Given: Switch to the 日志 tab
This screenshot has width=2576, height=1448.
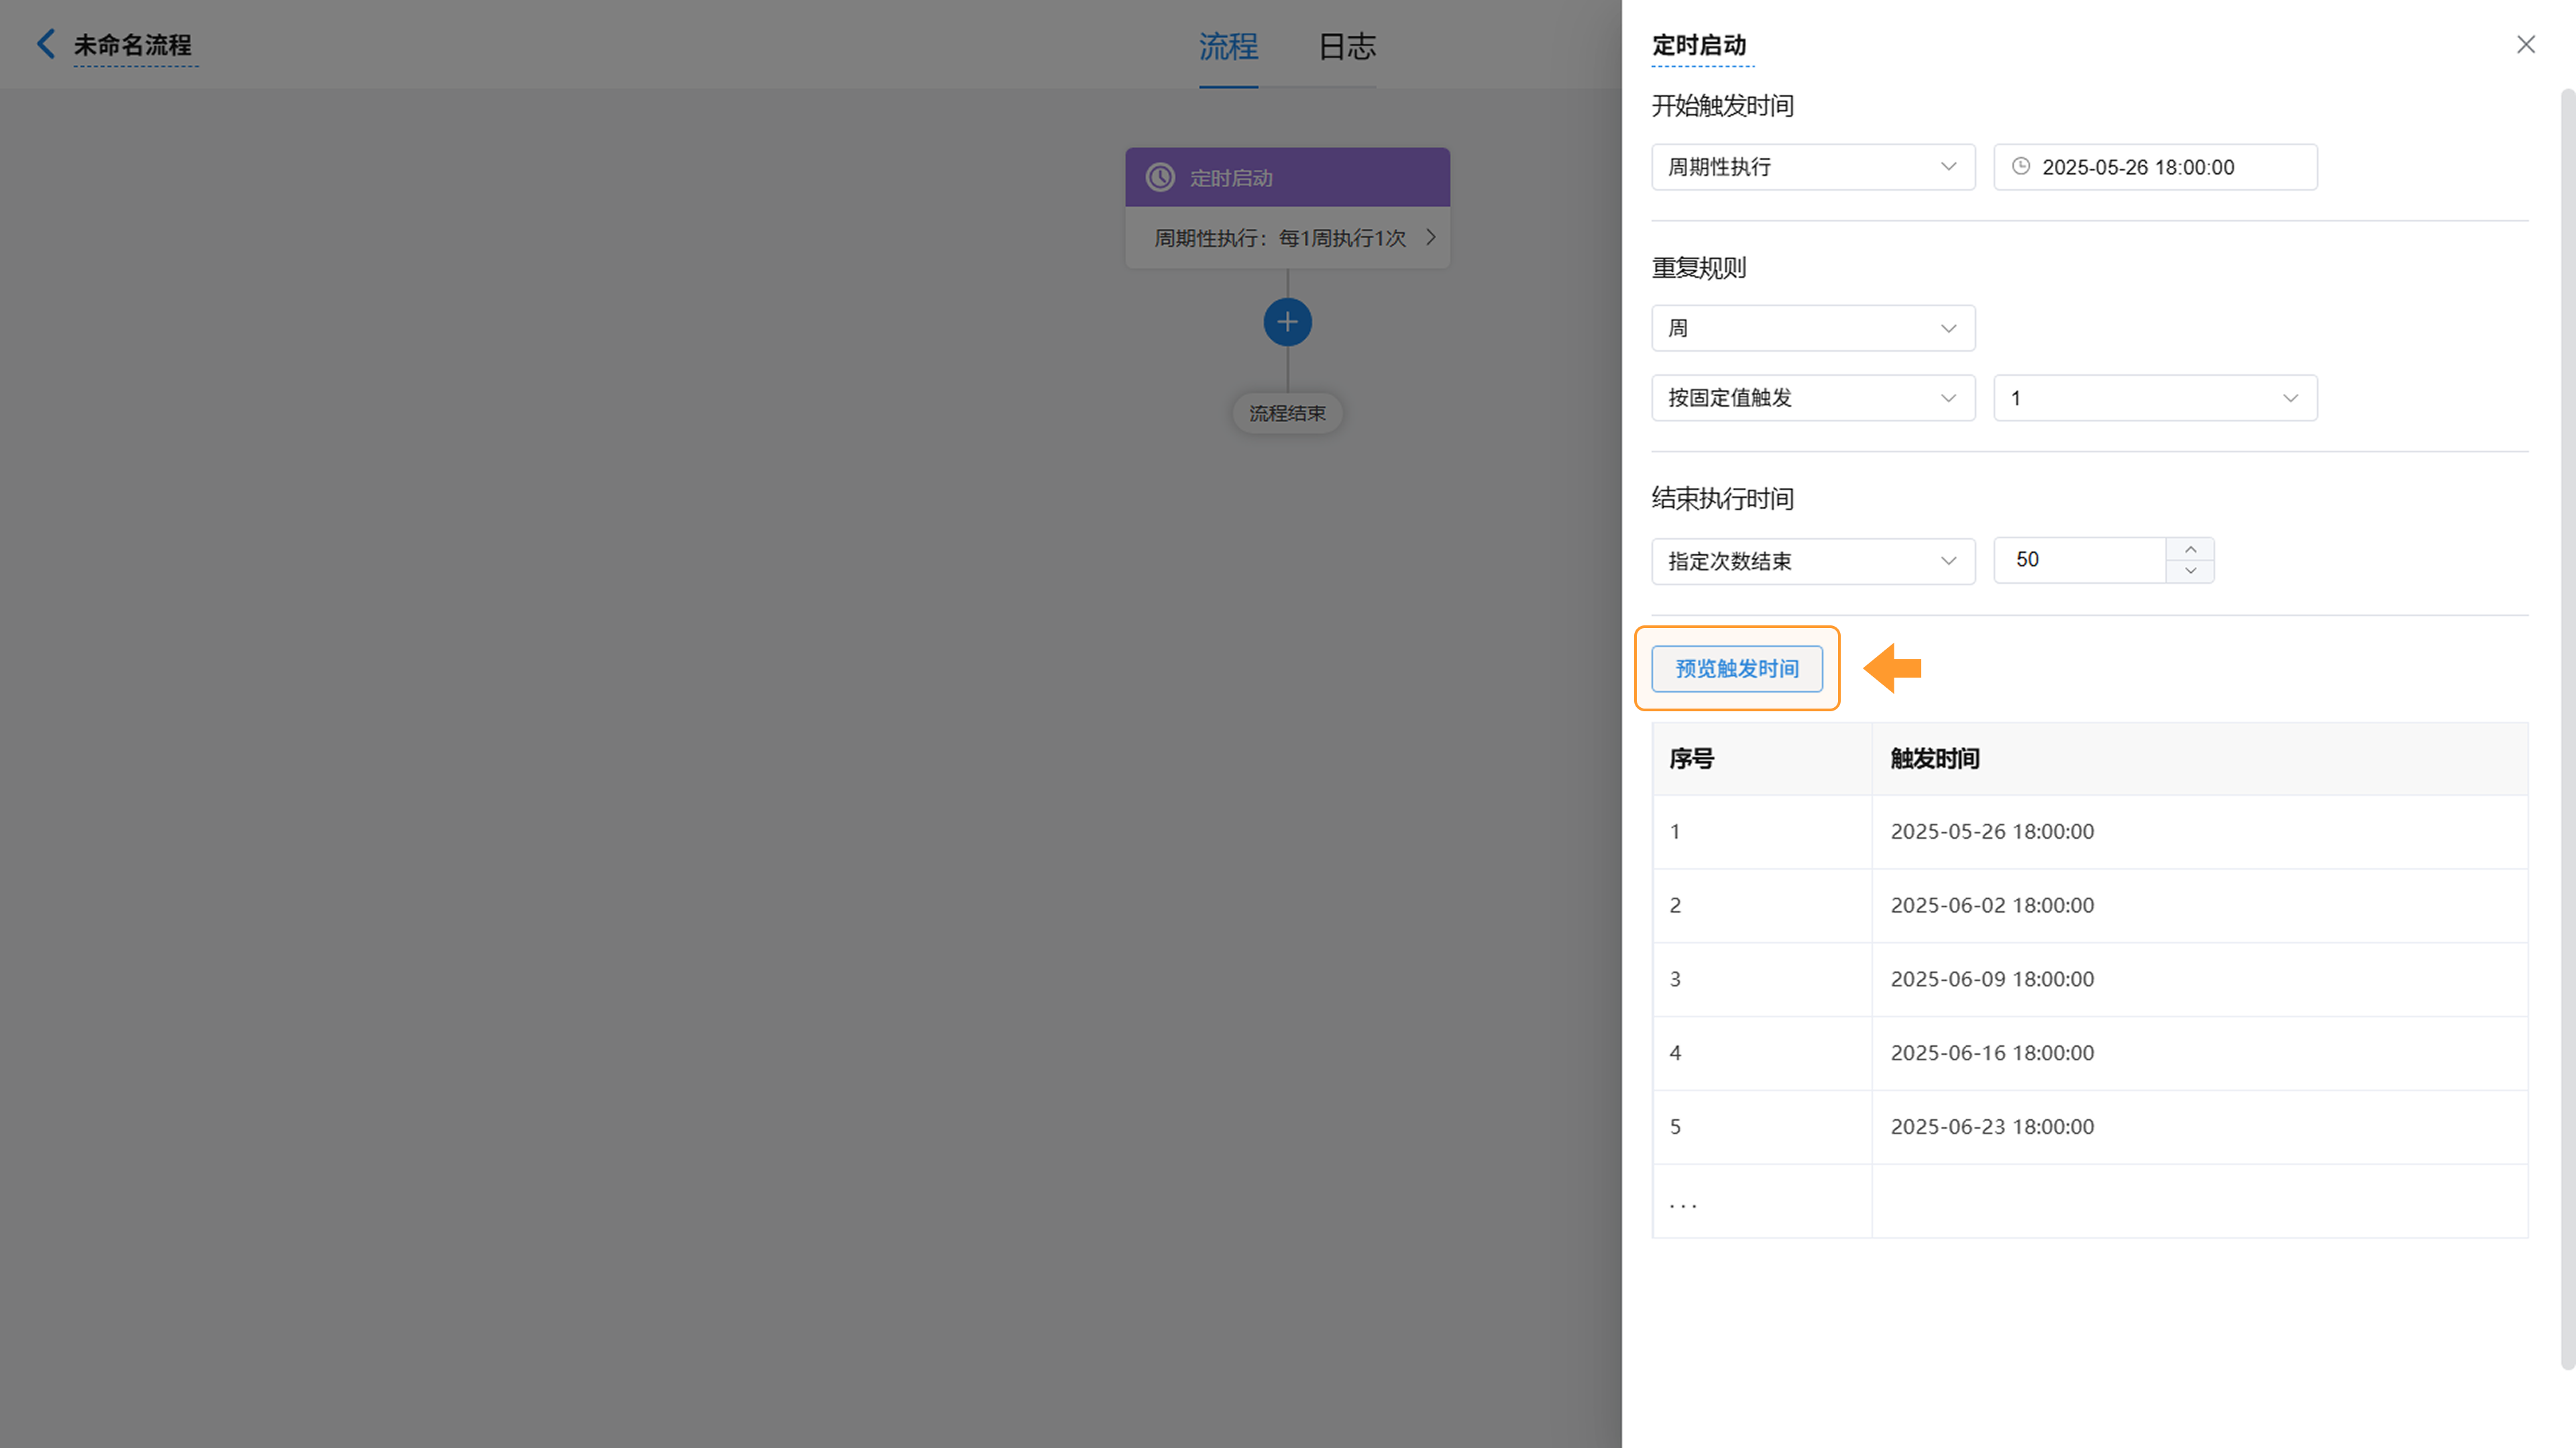Looking at the screenshot, I should (1346, 46).
